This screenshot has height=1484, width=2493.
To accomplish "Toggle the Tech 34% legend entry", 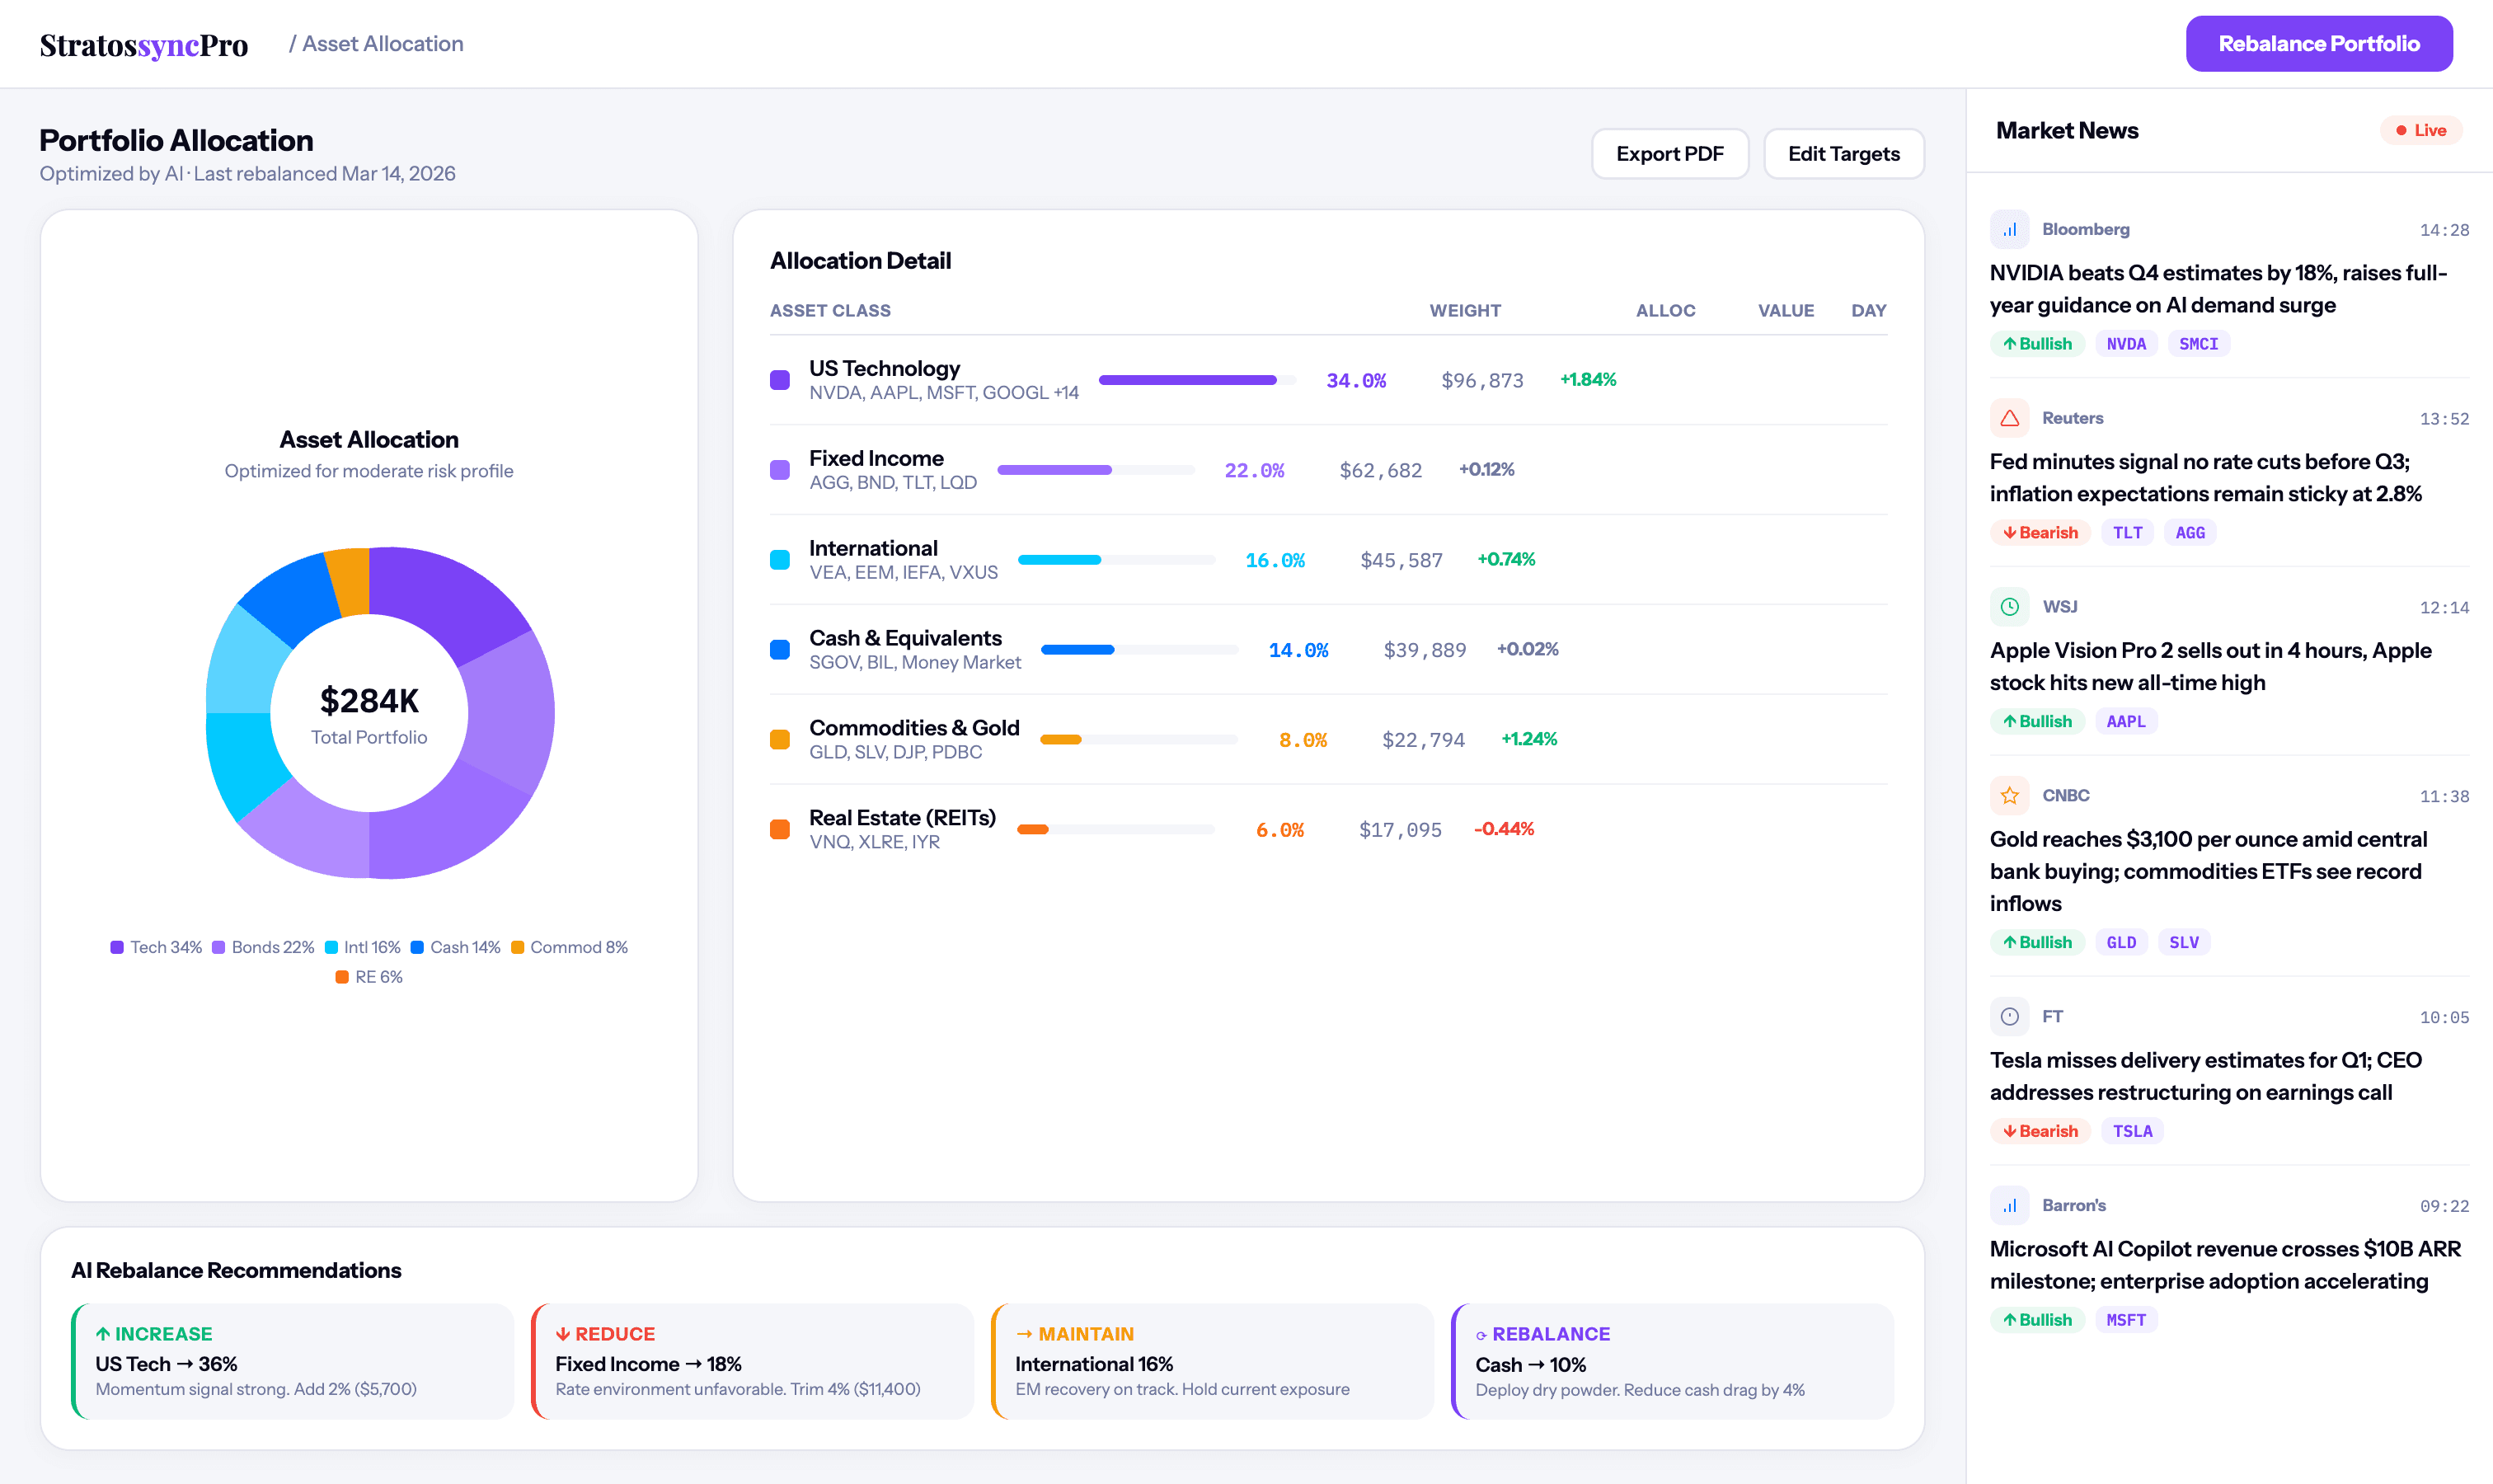I will tap(155, 947).
